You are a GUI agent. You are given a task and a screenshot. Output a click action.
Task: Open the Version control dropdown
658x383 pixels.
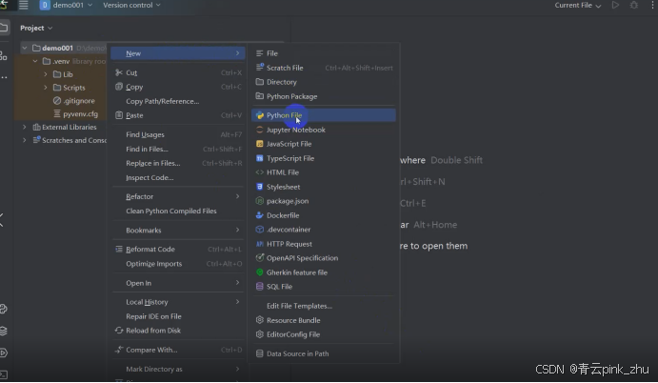[133, 6]
